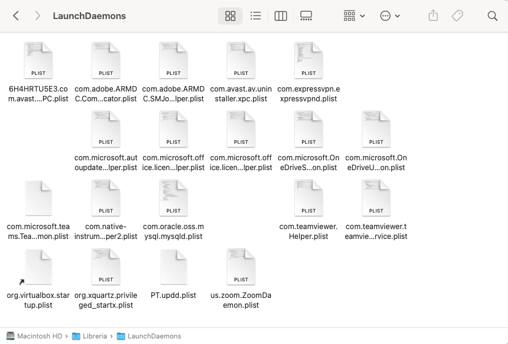Select us.zoom.ZoomDaemon.plist icon

(241, 267)
